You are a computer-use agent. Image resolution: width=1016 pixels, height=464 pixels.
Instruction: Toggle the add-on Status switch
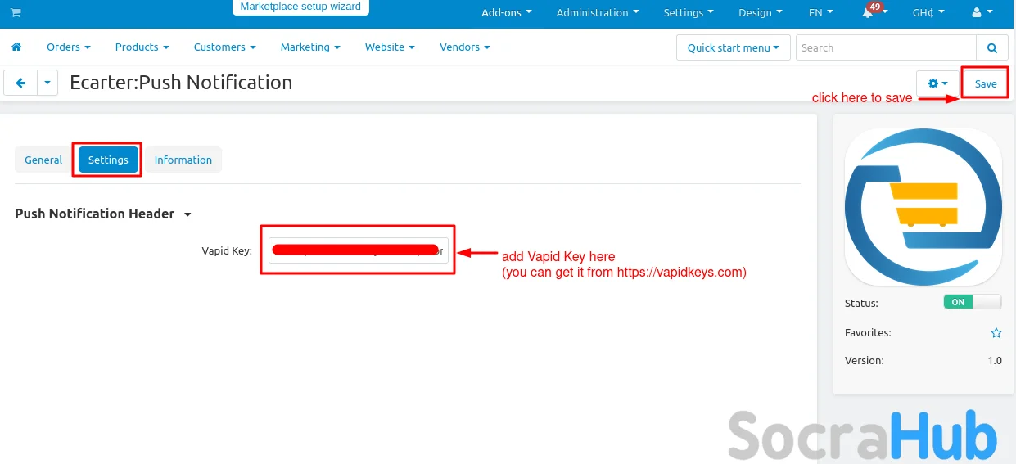[972, 302]
